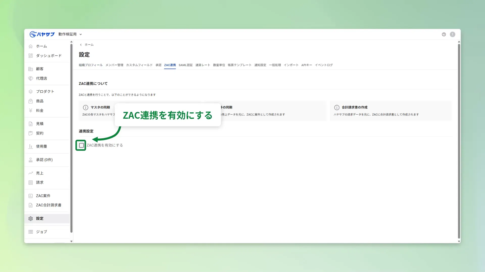Open the ダッシュボード grid icon
This screenshot has height=272, width=485.
tap(31, 56)
